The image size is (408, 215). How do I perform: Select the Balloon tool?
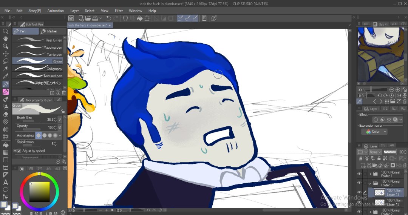tap(5, 190)
